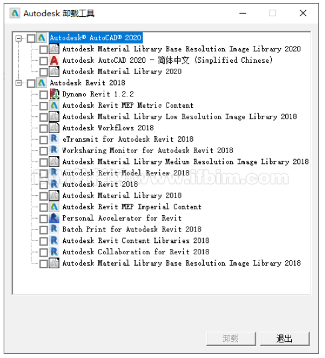
Task: Click the Worksharing Monitor Revit icon
Action: pyautogui.click(x=54, y=151)
